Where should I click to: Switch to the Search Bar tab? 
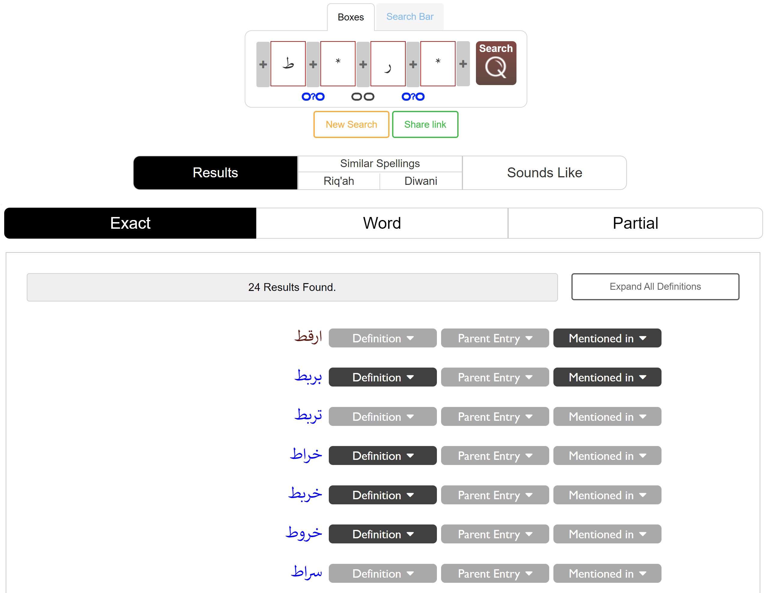click(410, 17)
